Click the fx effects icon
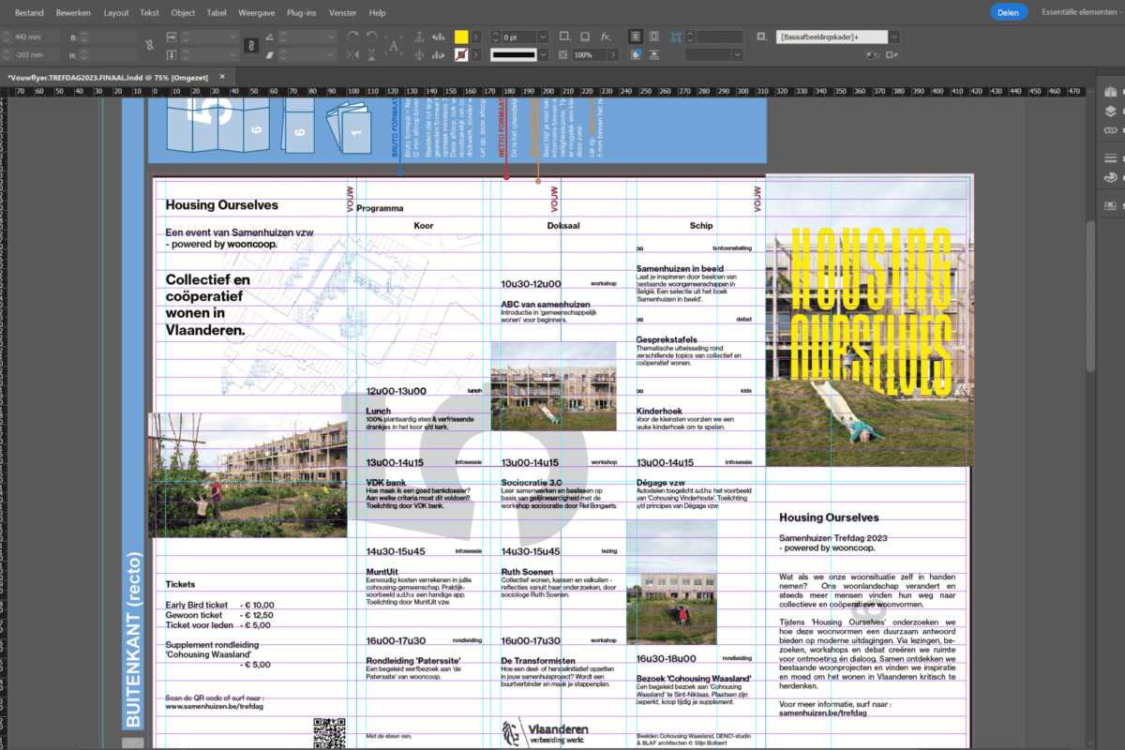 pyautogui.click(x=606, y=37)
